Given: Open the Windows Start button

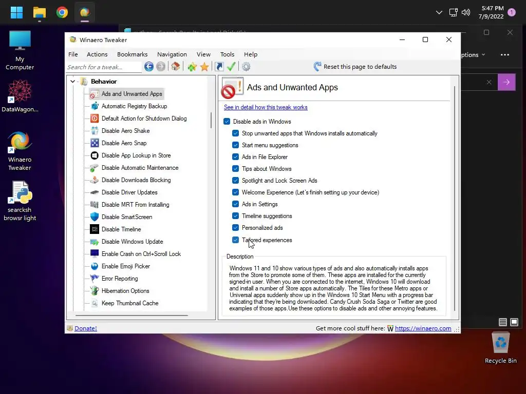Looking at the screenshot, I should pyautogui.click(x=16, y=13).
